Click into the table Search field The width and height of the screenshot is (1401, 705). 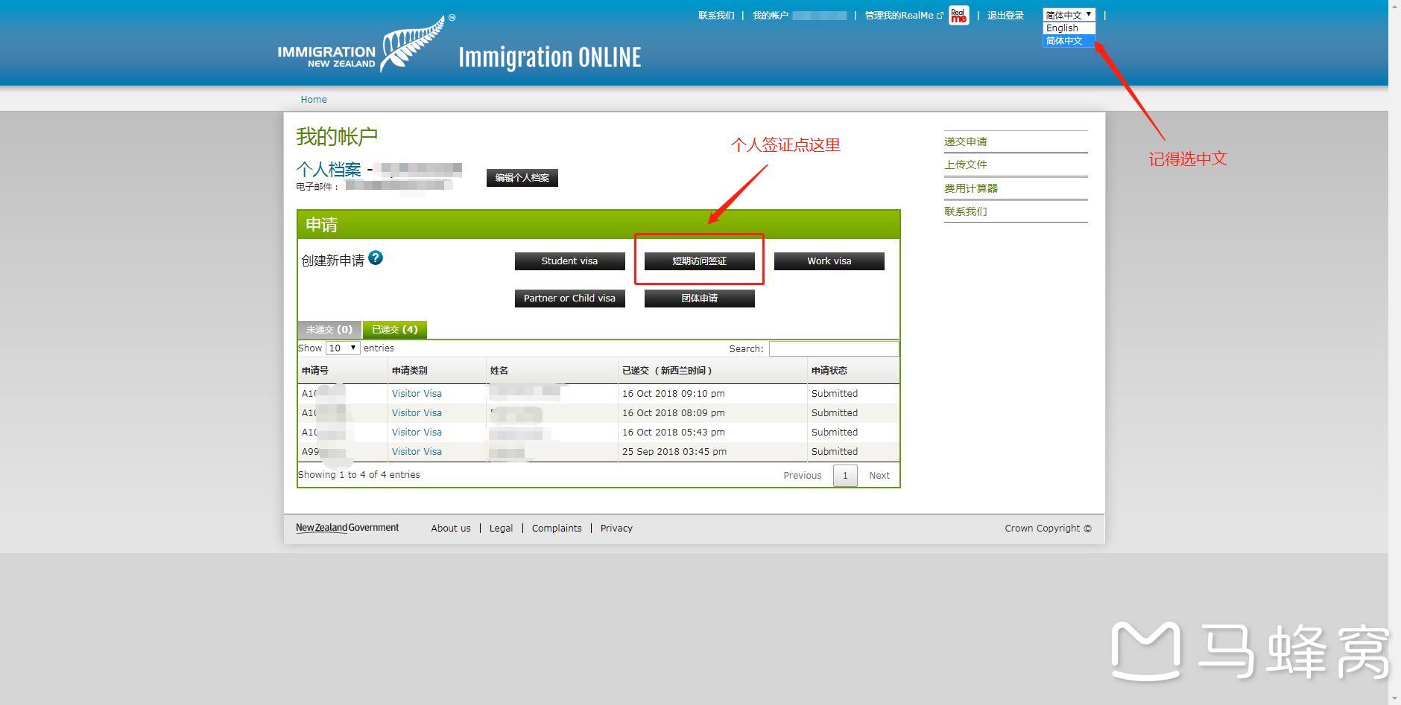[x=833, y=348]
